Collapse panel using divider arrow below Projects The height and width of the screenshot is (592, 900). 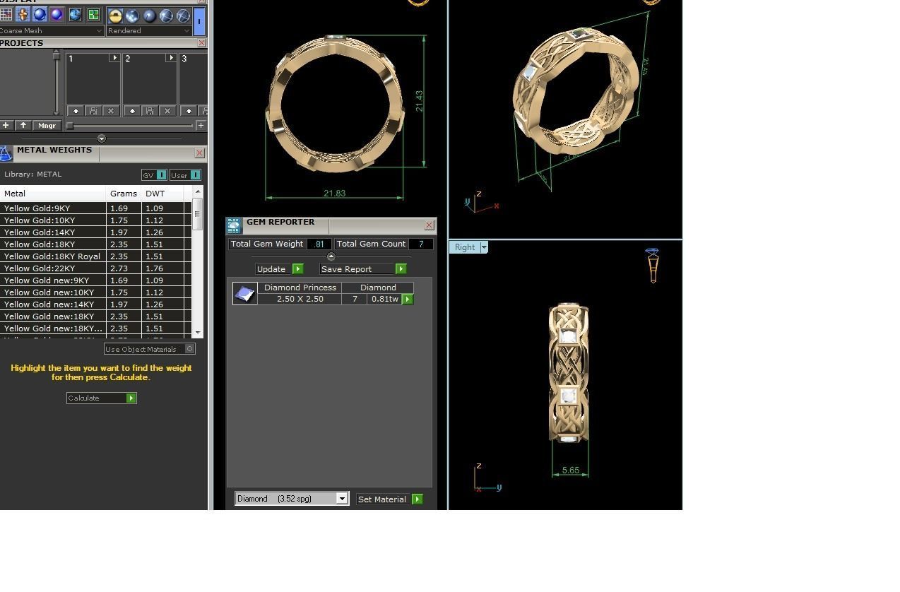pyautogui.click(x=102, y=138)
